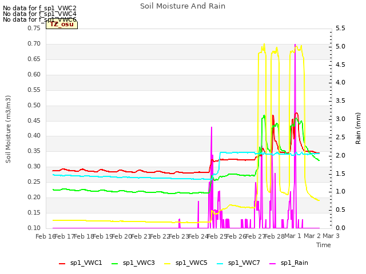Click the sp1_VWC1 legend entry
Screen dimensions: 366x274
81,263
